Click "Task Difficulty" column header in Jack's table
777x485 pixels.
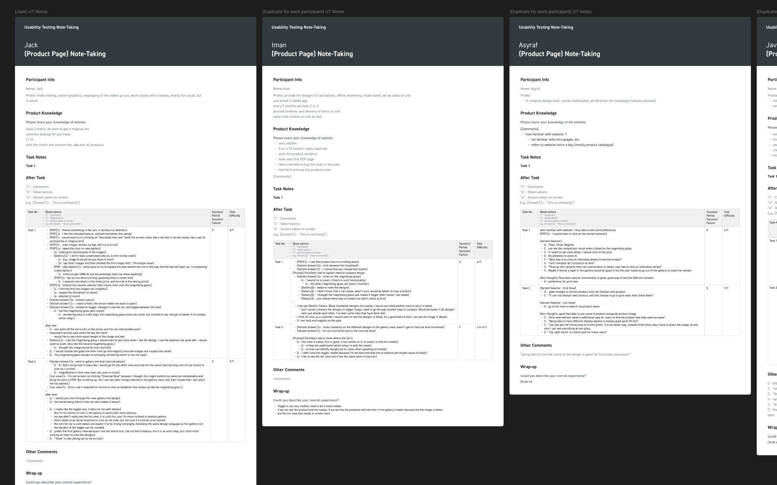click(x=235, y=214)
